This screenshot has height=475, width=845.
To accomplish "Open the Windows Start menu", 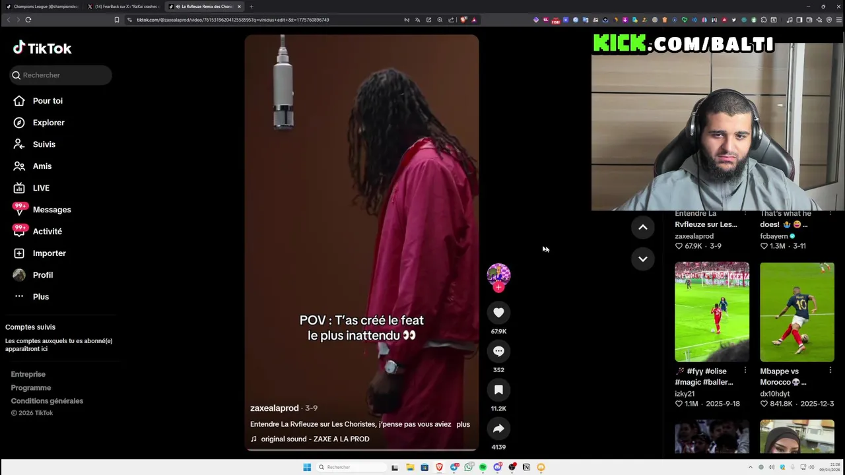I will (x=307, y=467).
